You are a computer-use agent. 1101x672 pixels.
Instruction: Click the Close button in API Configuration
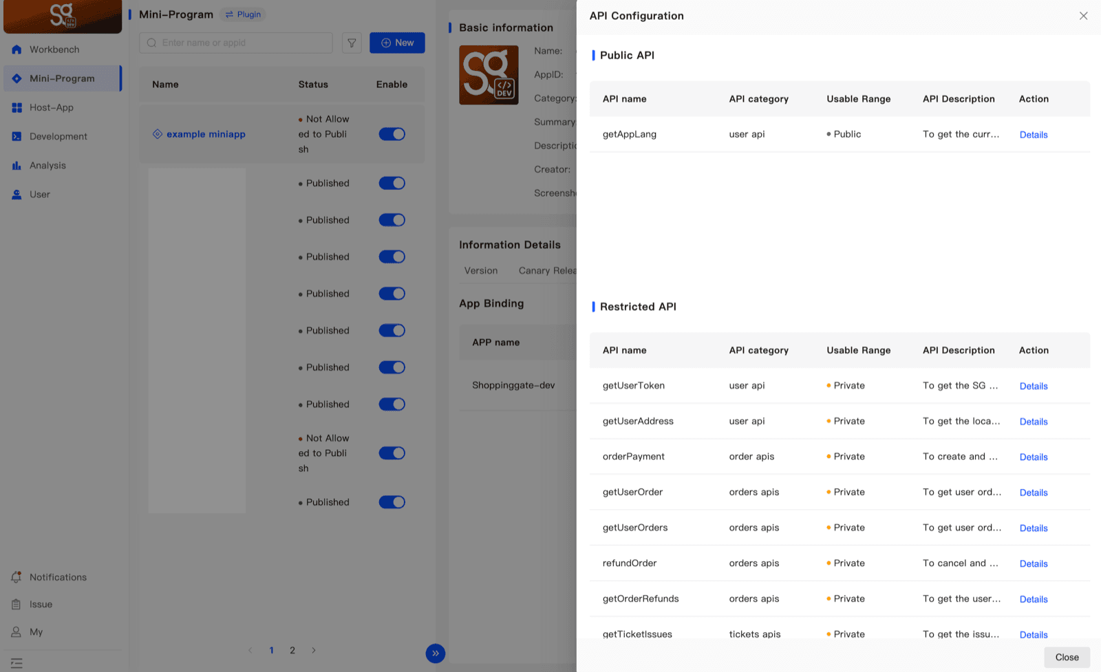click(x=1067, y=658)
